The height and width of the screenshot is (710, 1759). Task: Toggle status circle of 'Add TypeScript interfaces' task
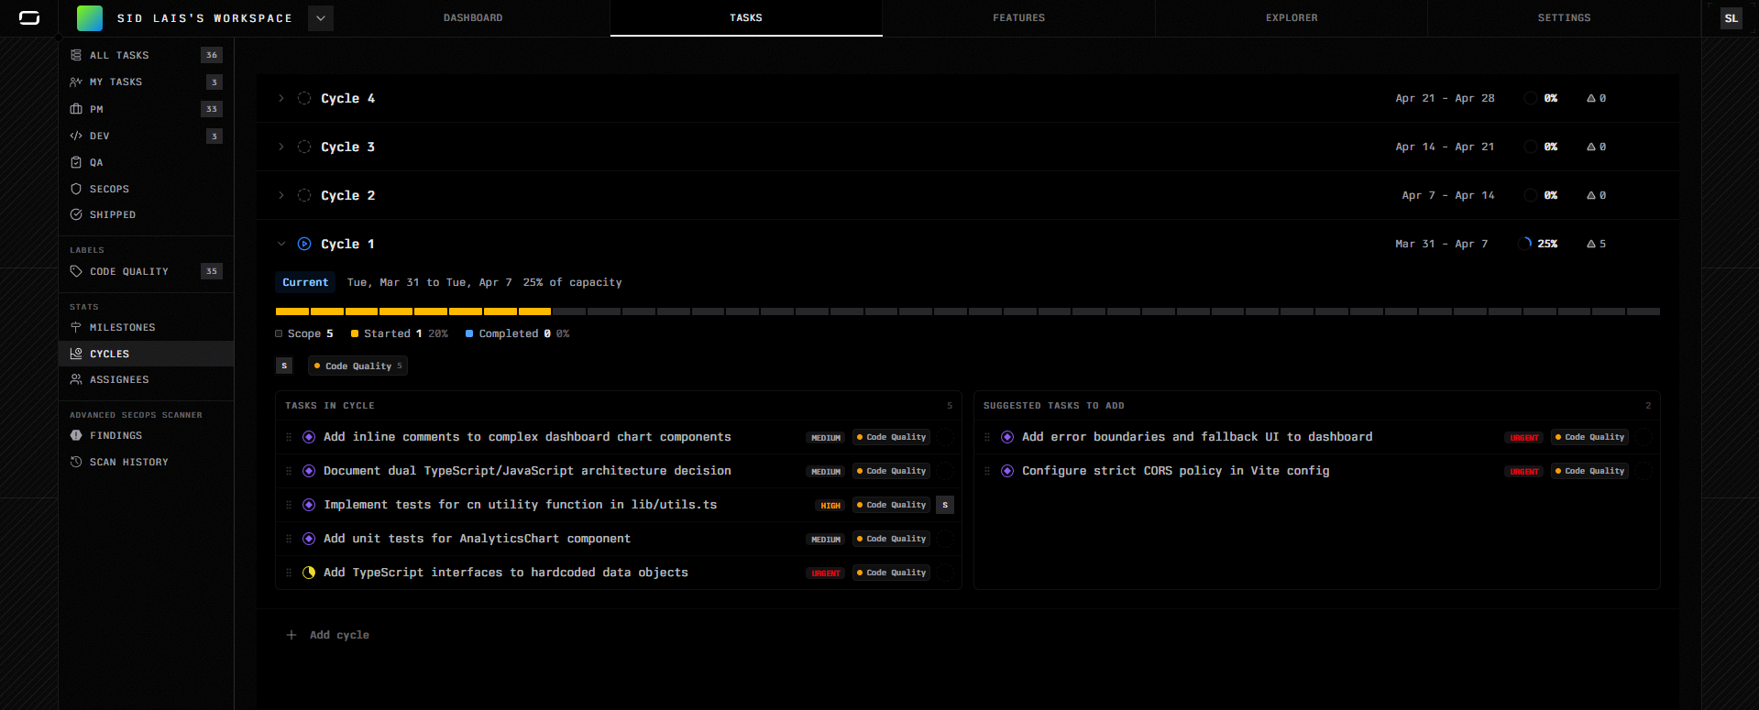pos(309,573)
